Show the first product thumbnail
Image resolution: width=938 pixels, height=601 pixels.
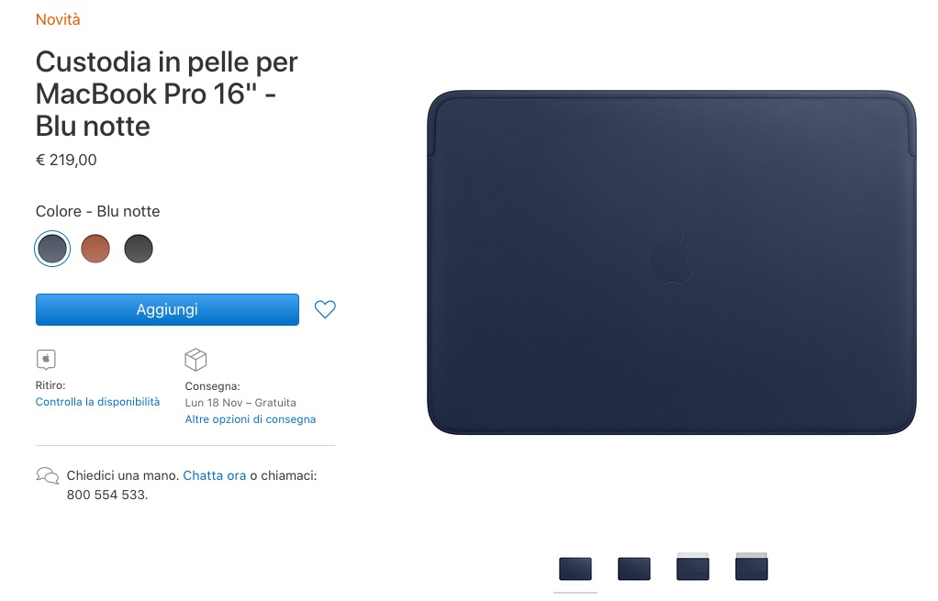[x=575, y=568]
